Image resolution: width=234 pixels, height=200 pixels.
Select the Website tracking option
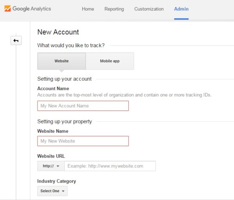62,61
